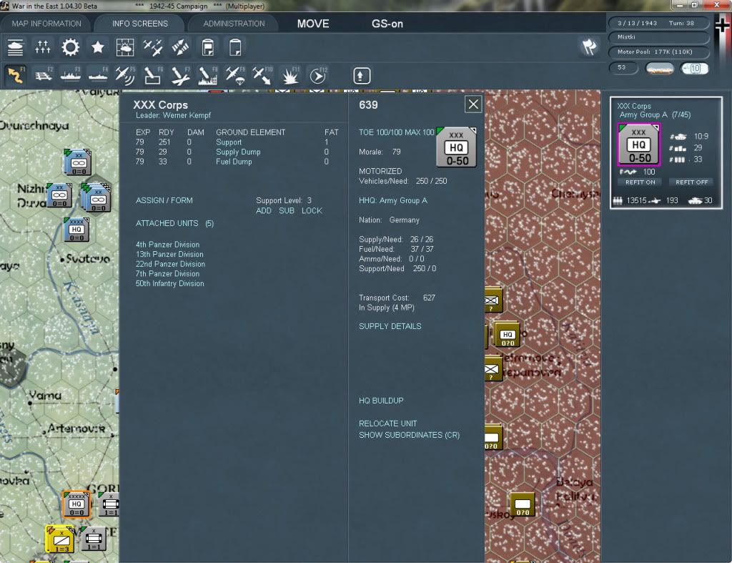This screenshot has width=732, height=563.
Task: Click the German cross flag icon
Action: (x=722, y=25)
